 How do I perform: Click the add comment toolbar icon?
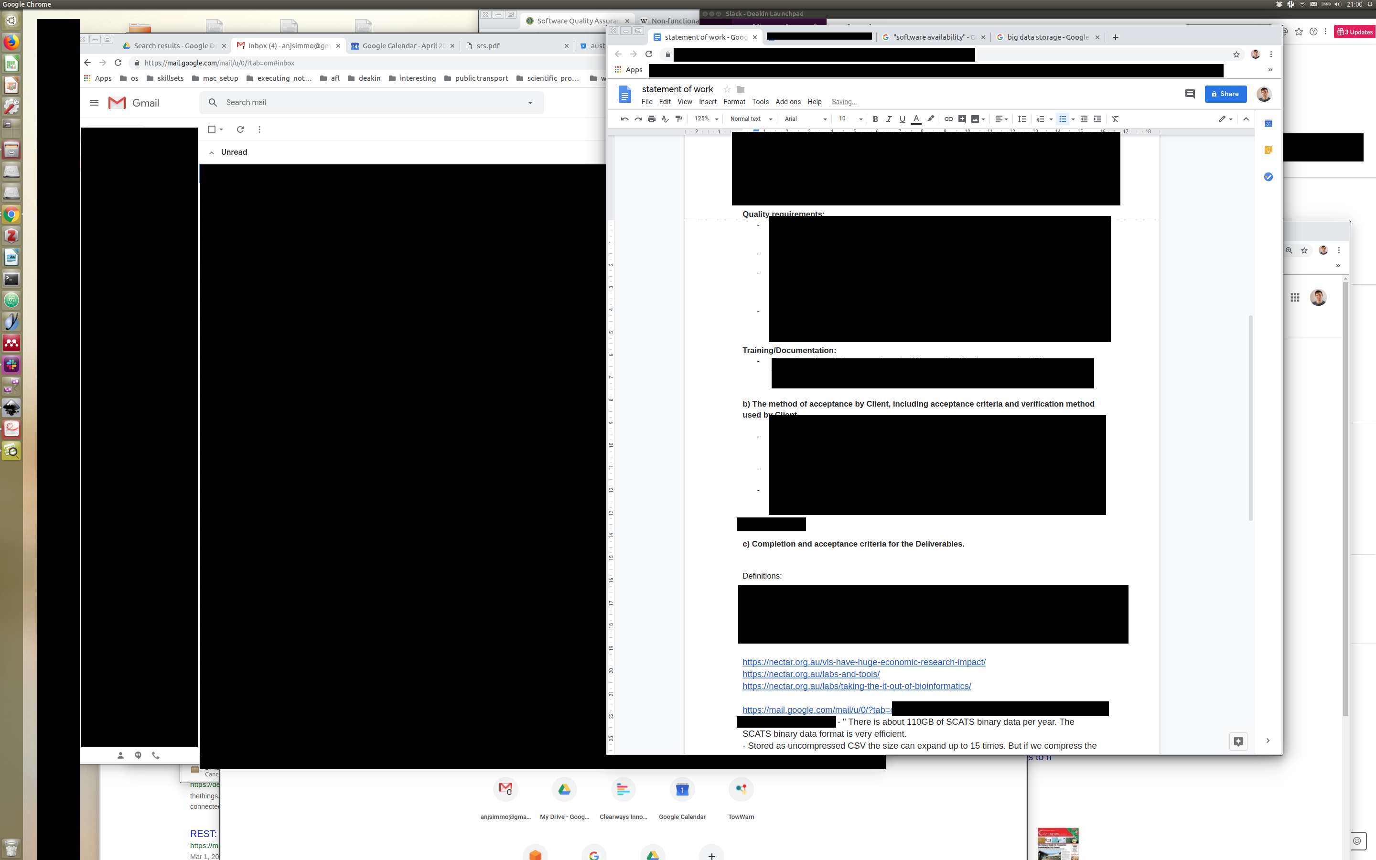coord(962,119)
